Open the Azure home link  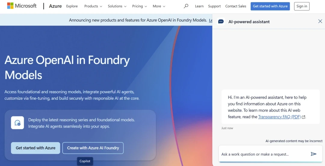tap(55, 6)
